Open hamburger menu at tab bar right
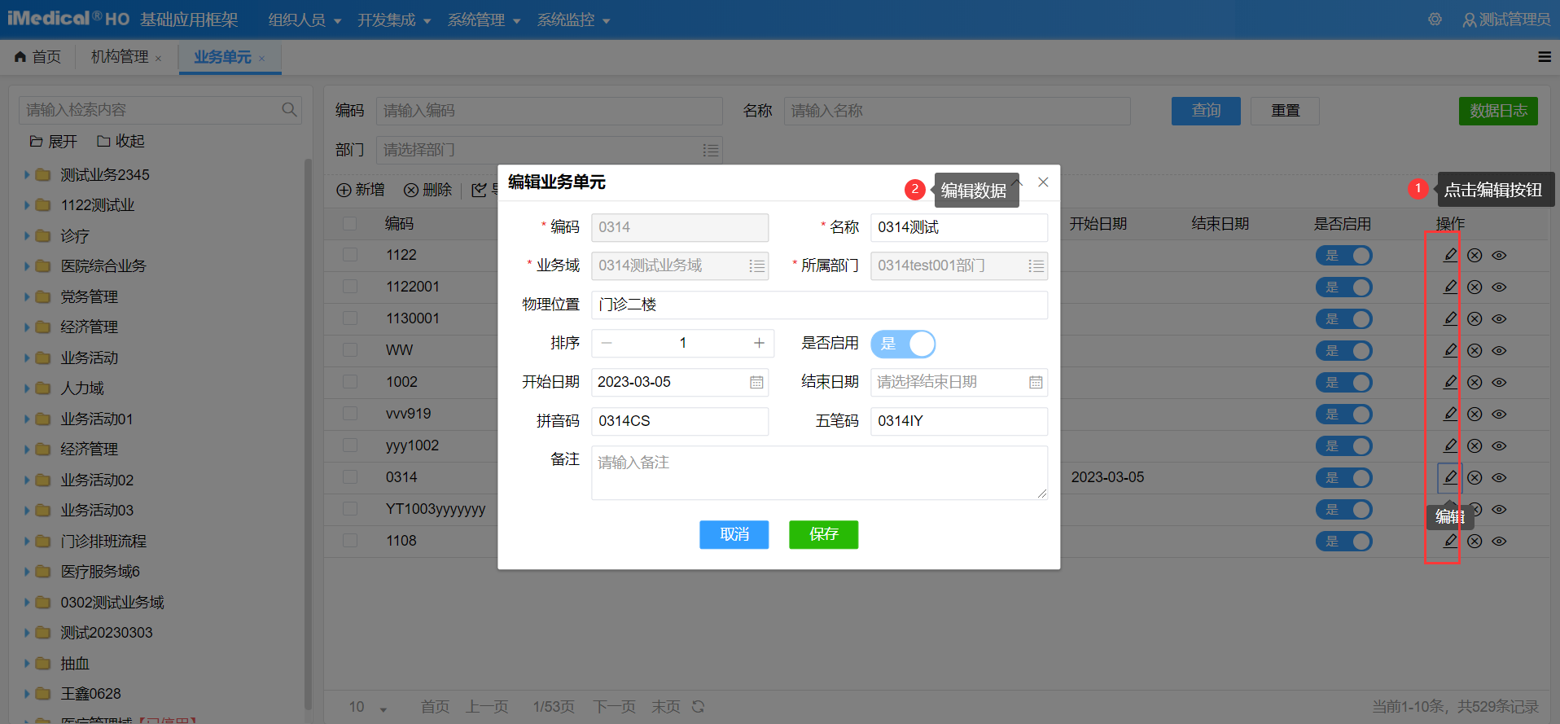Screen dimensions: 1560x724 [x=1544, y=57]
